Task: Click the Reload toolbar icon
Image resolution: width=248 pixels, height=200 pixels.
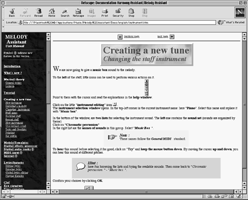Action: (38, 13)
